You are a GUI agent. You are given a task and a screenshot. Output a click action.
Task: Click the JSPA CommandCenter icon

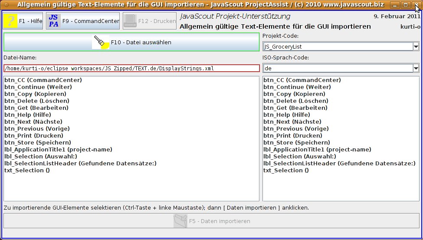click(x=53, y=20)
